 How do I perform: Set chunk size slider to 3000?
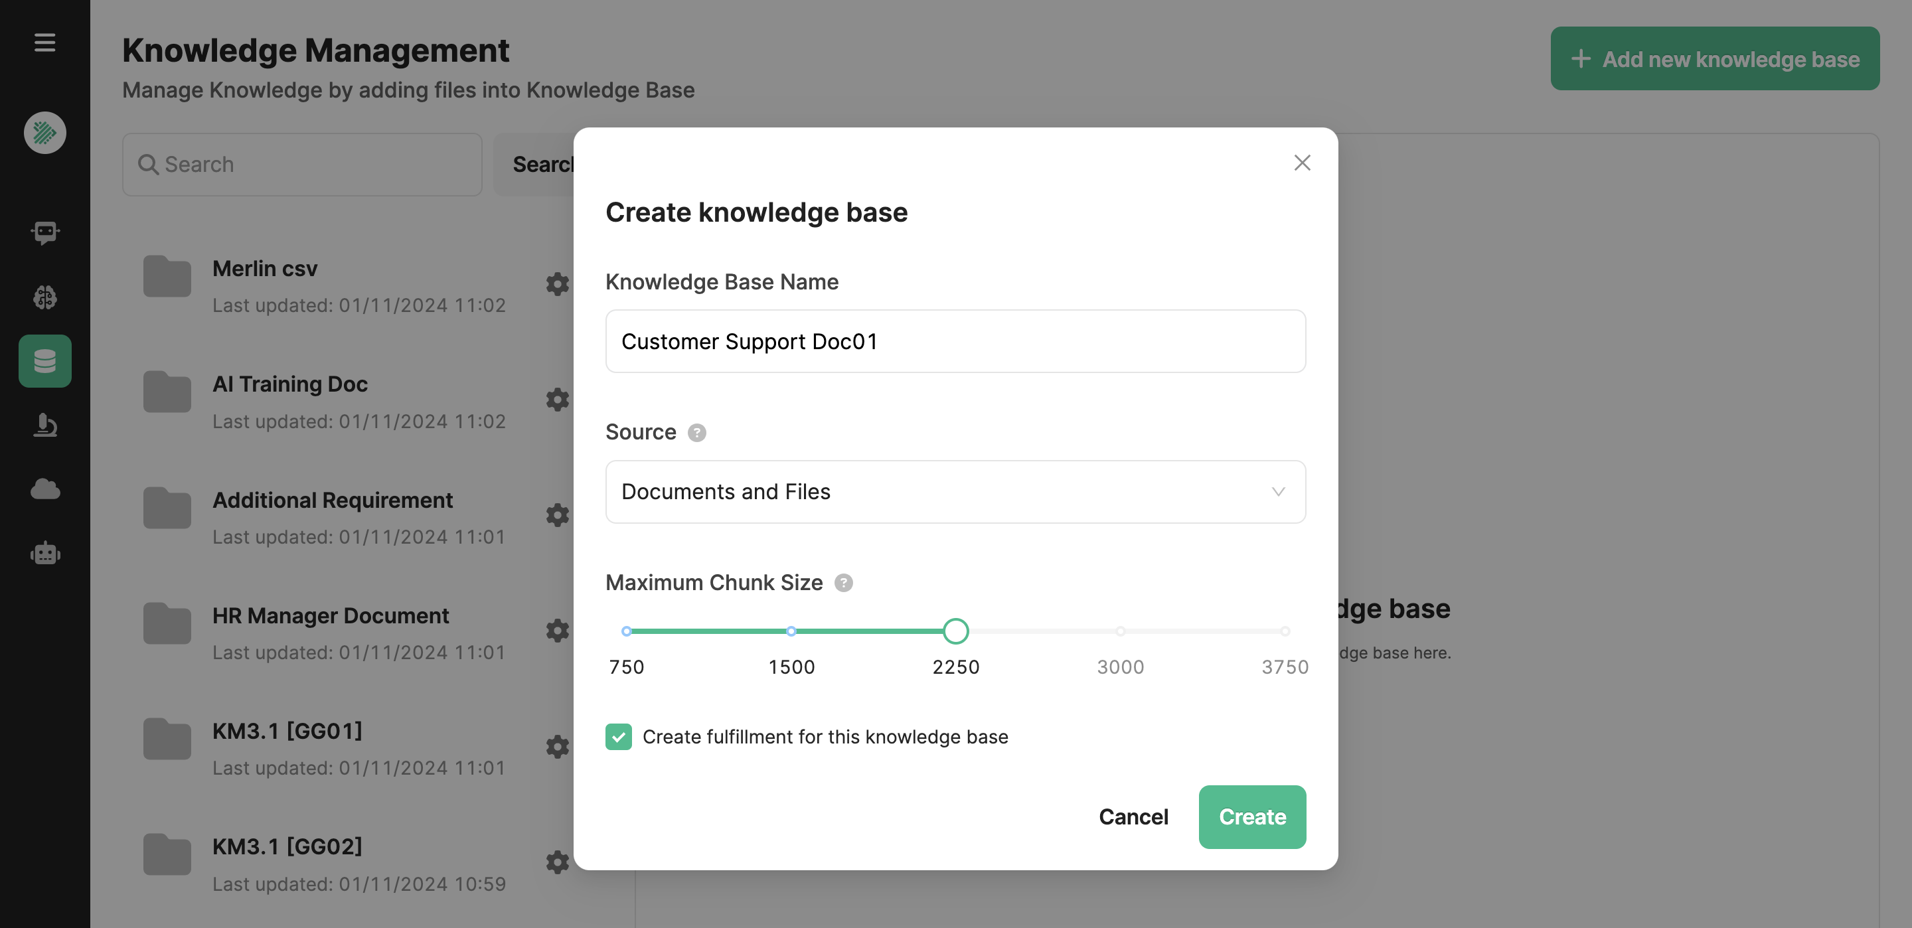point(1120,631)
